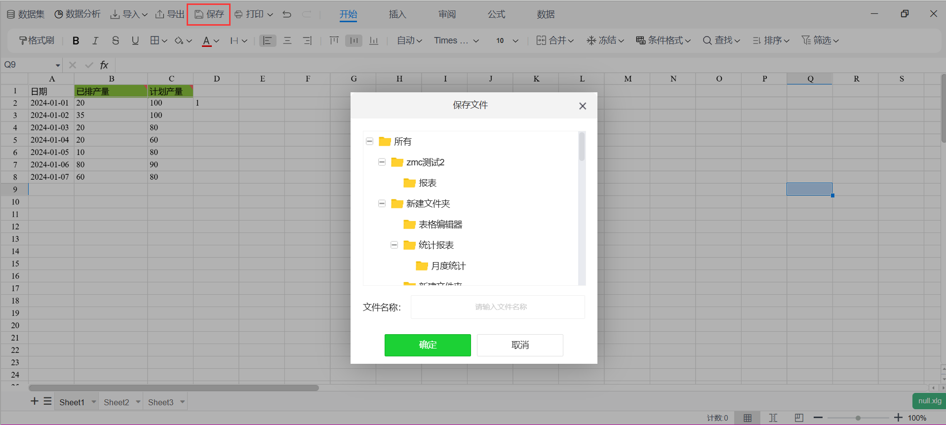
Task: Click the Bold formatting icon
Action: point(76,40)
